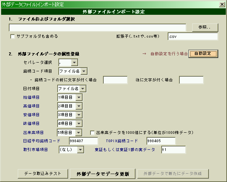Click the 東証もしくは東証1部の実データ field t1
Image resolution: width=227 pixels, height=182 pixels.
tap(174, 150)
